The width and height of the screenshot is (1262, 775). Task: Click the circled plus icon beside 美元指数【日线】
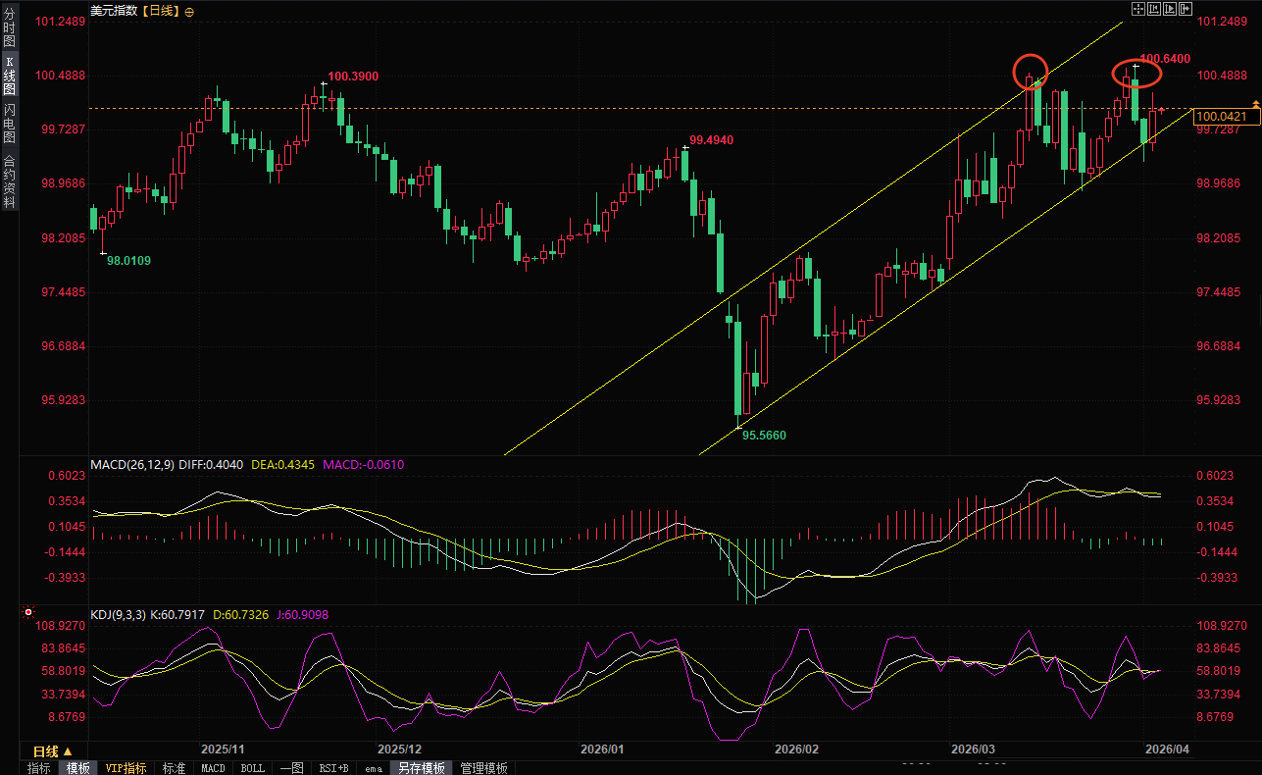189,12
